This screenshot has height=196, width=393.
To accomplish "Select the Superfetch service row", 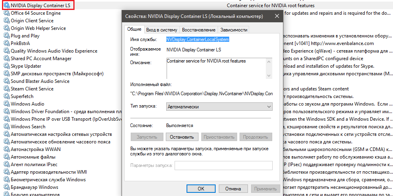I will coord(22,96).
